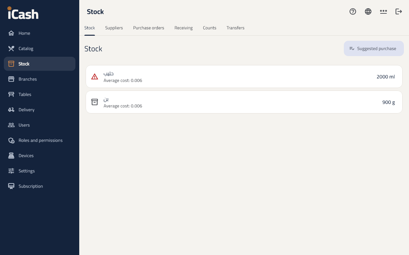Select the Stock tab
Screen dimensions: 409x255
click(x=89, y=28)
